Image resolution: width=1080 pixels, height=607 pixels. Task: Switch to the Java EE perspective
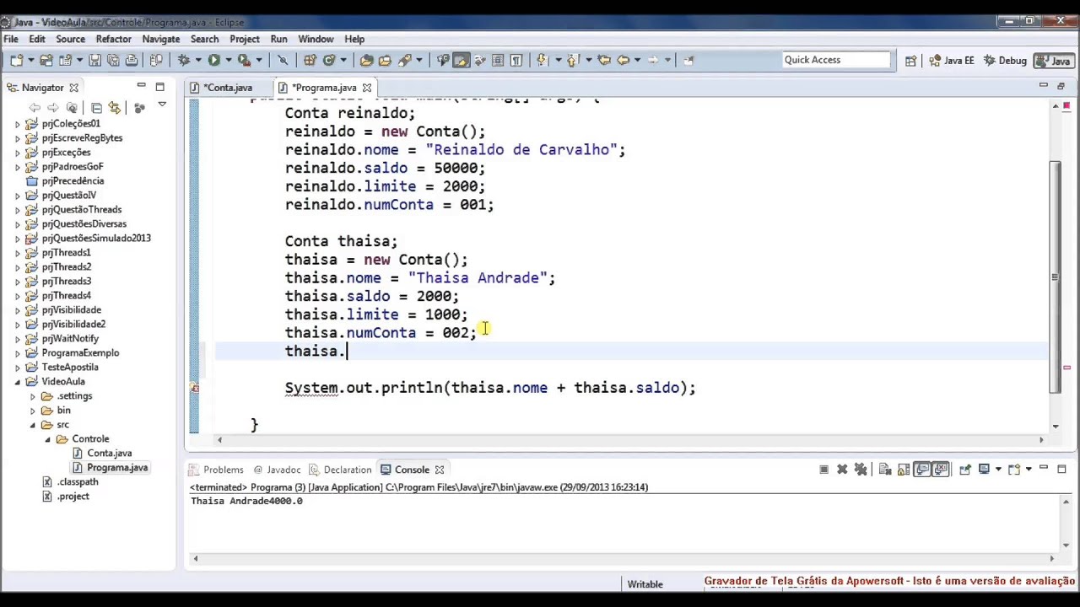coord(951,61)
